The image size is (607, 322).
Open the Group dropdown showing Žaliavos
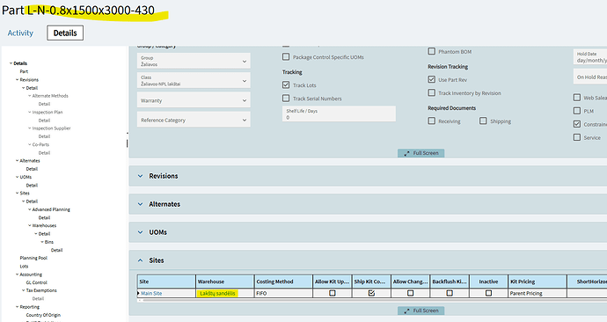[194, 62]
